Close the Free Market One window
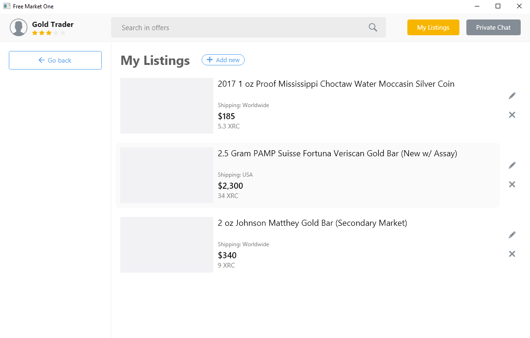The width and height of the screenshot is (530, 338). click(x=519, y=6)
